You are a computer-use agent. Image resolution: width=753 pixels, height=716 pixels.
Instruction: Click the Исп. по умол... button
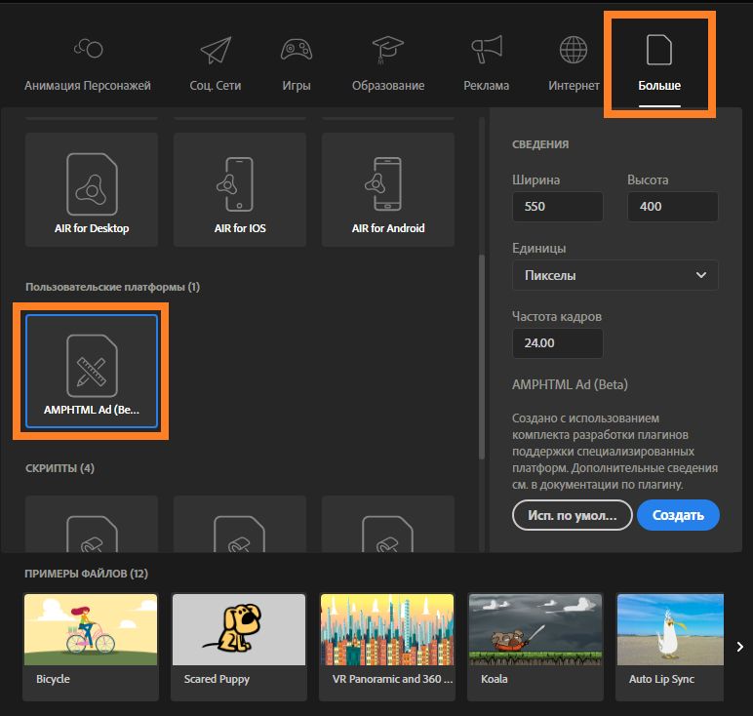[x=572, y=515]
